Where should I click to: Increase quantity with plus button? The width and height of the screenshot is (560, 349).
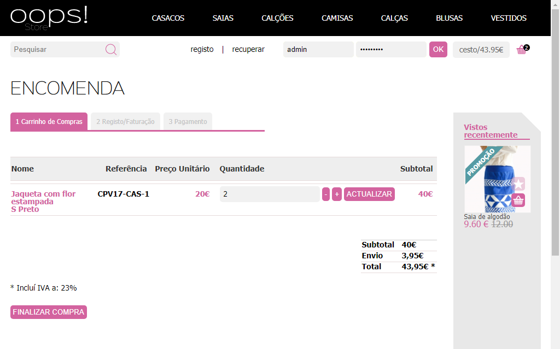(x=337, y=194)
